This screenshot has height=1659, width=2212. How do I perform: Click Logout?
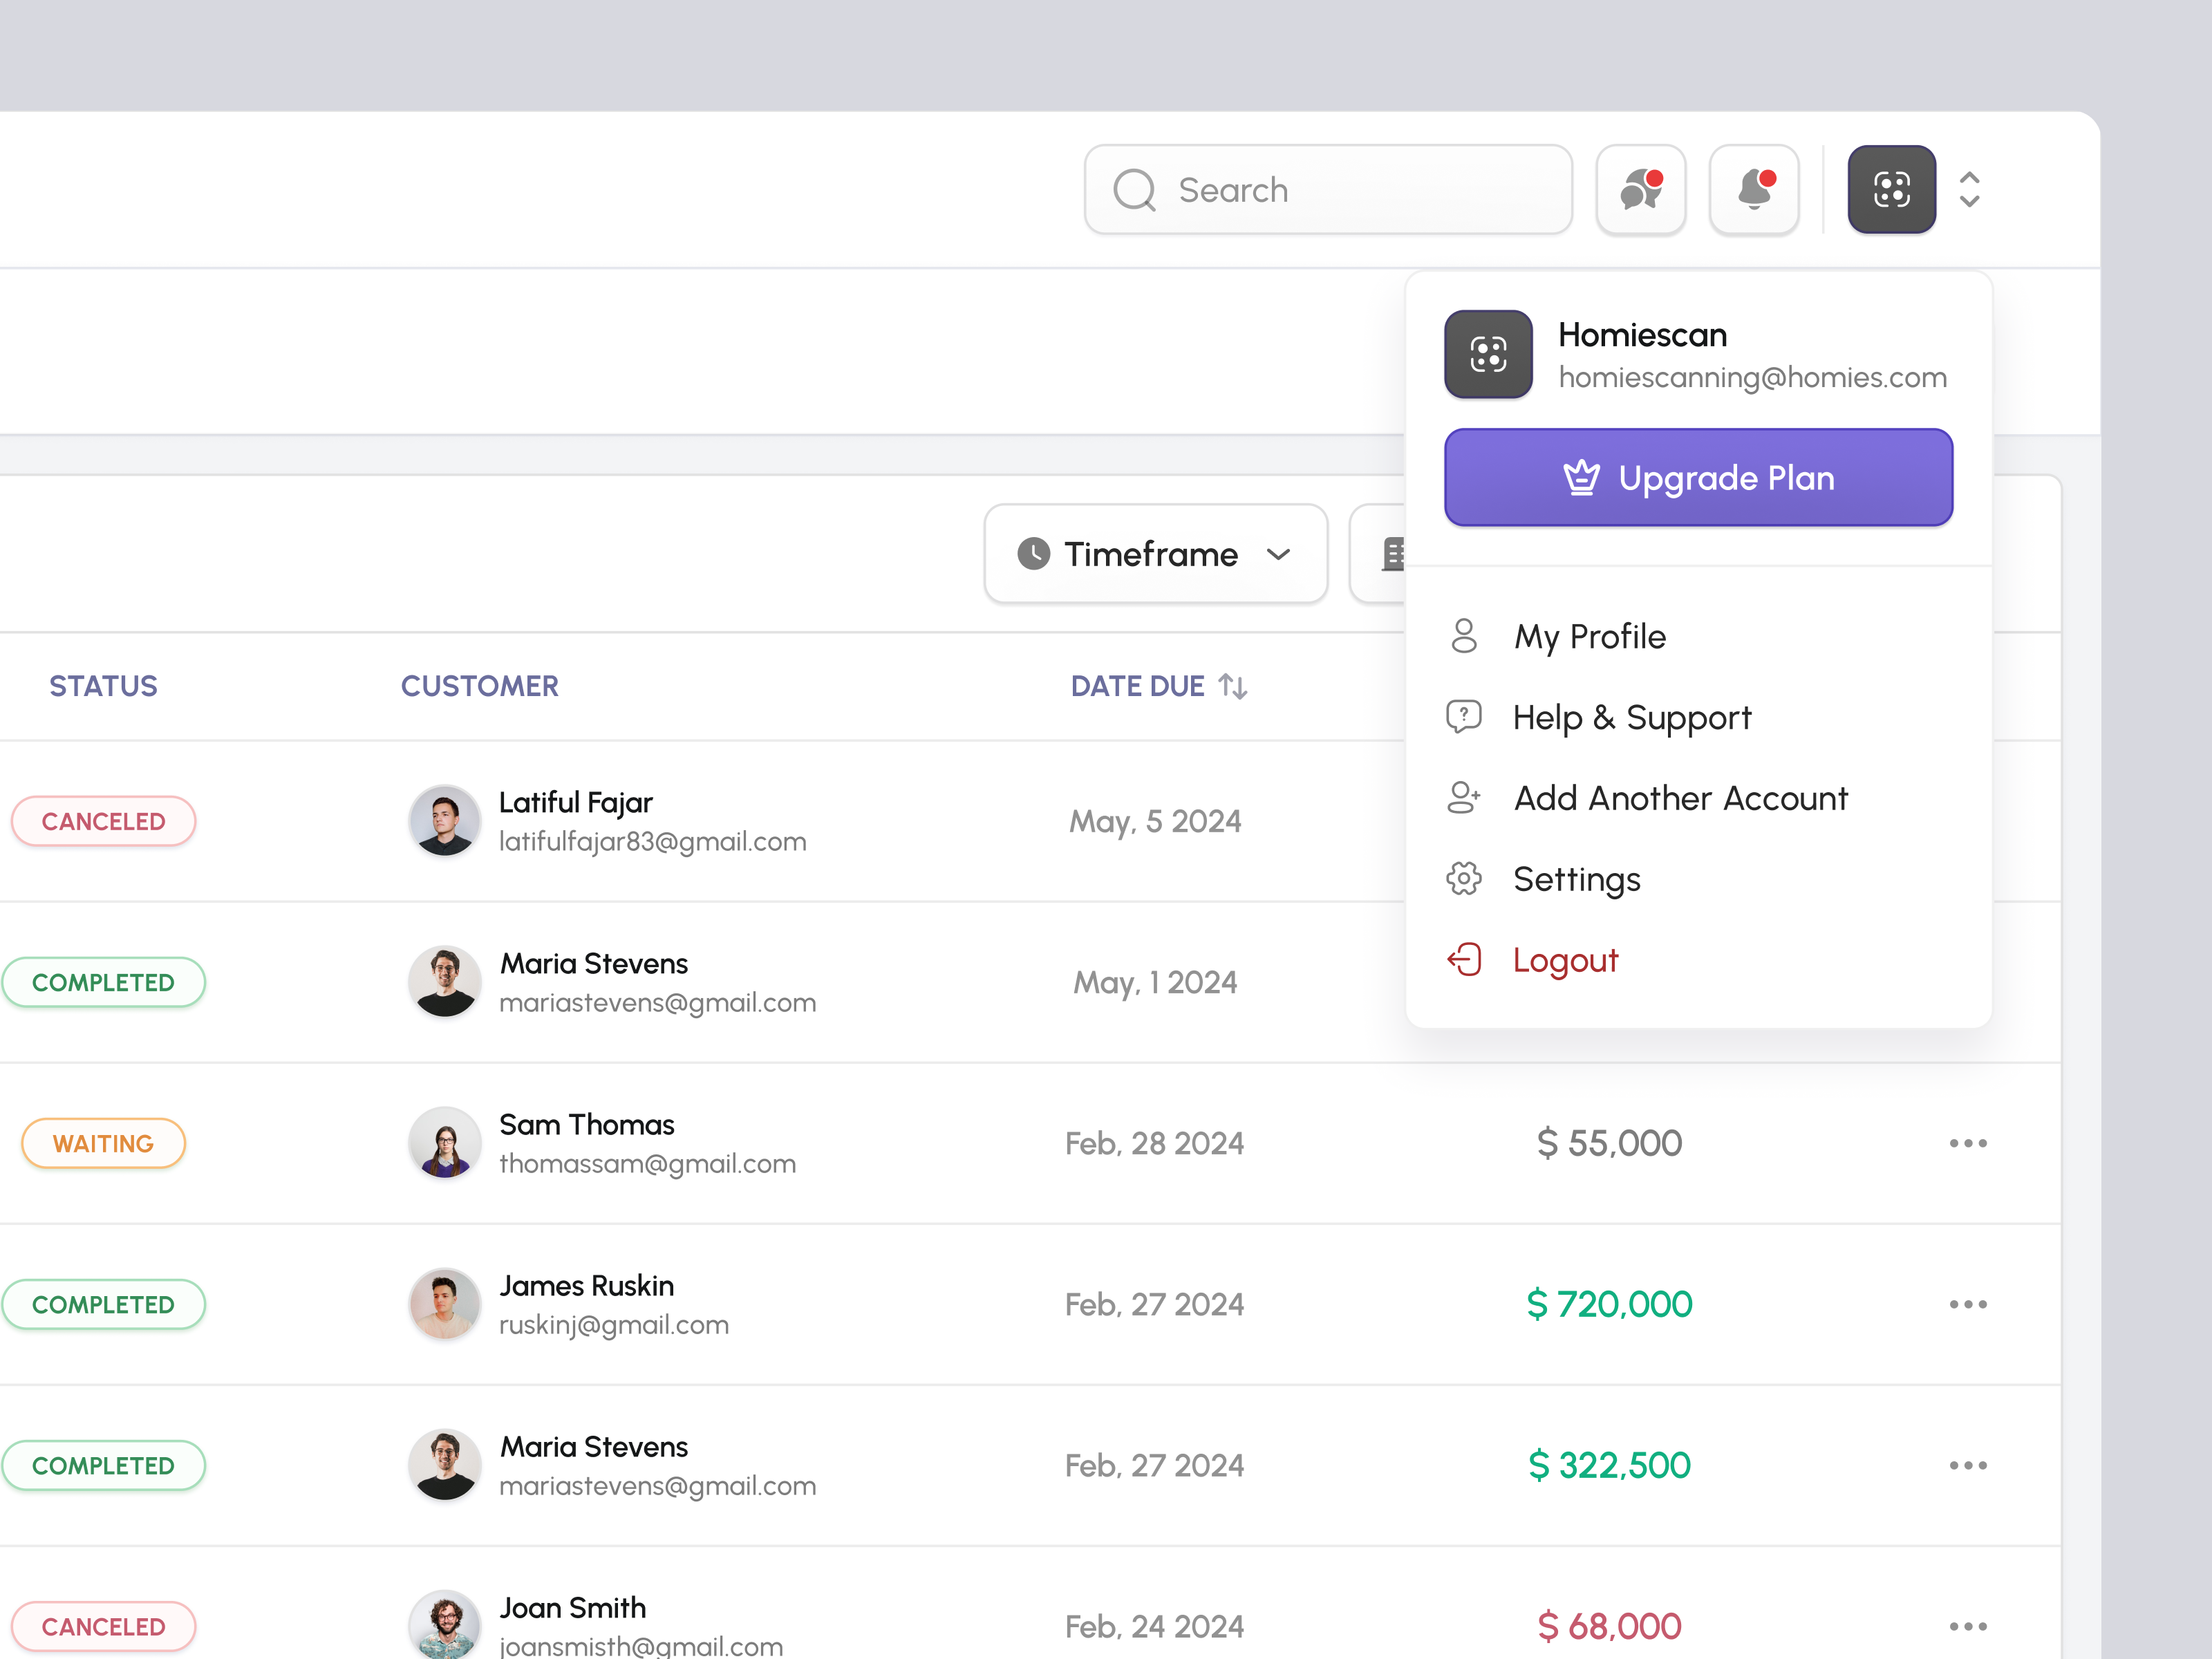tap(1564, 960)
